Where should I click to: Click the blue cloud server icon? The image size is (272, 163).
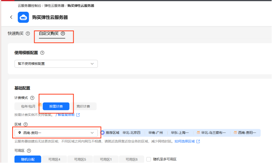coord(23,17)
